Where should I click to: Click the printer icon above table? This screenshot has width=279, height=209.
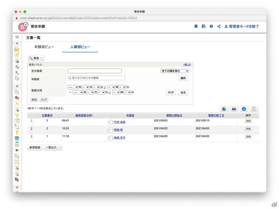coord(234,109)
